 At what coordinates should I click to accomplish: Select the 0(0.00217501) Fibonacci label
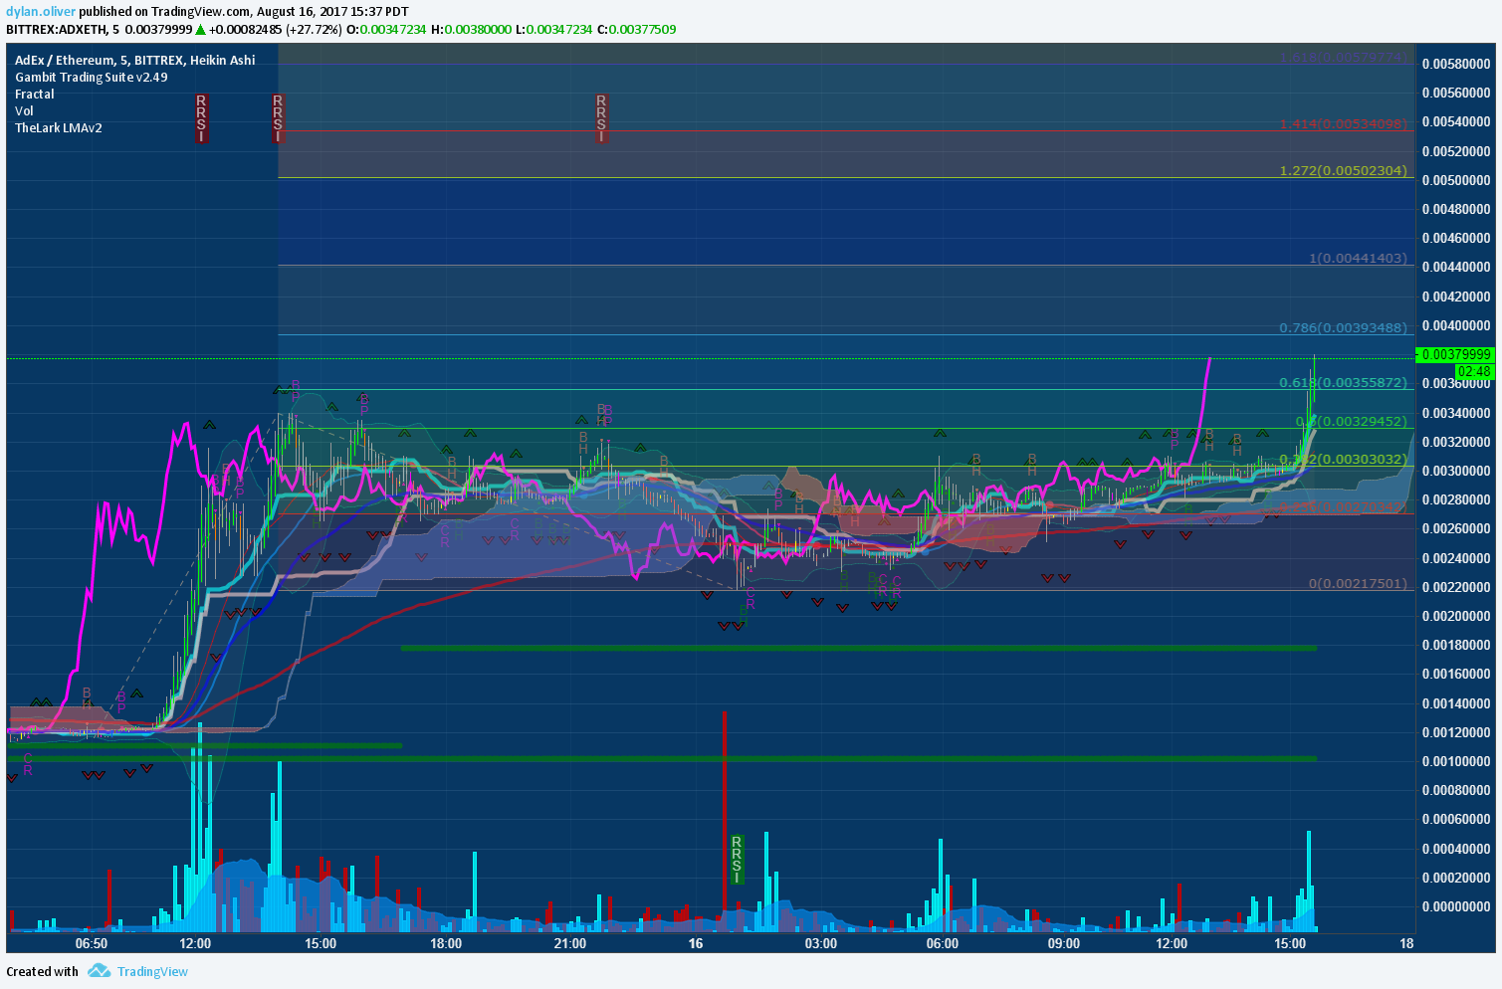[x=1358, y=583]
